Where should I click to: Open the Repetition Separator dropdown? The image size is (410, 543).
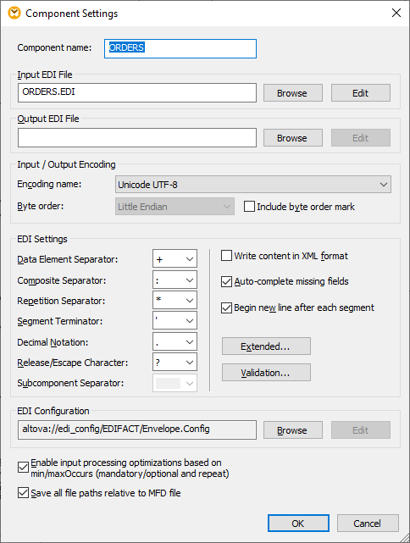(x=175, y=300)
